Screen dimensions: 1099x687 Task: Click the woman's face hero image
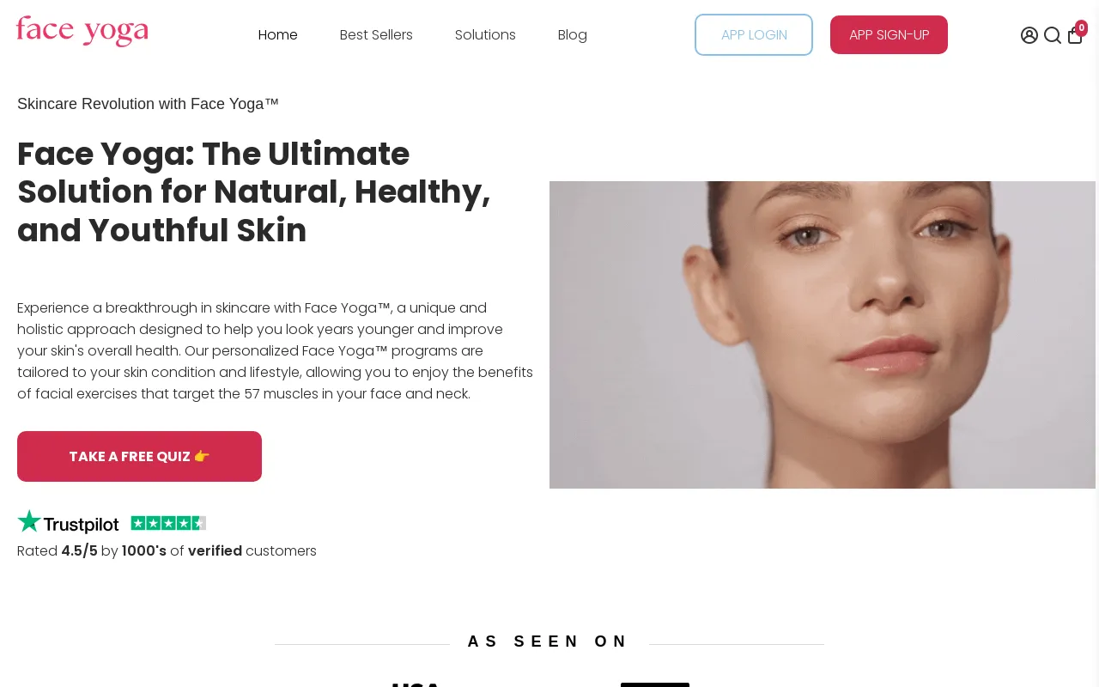823,335
